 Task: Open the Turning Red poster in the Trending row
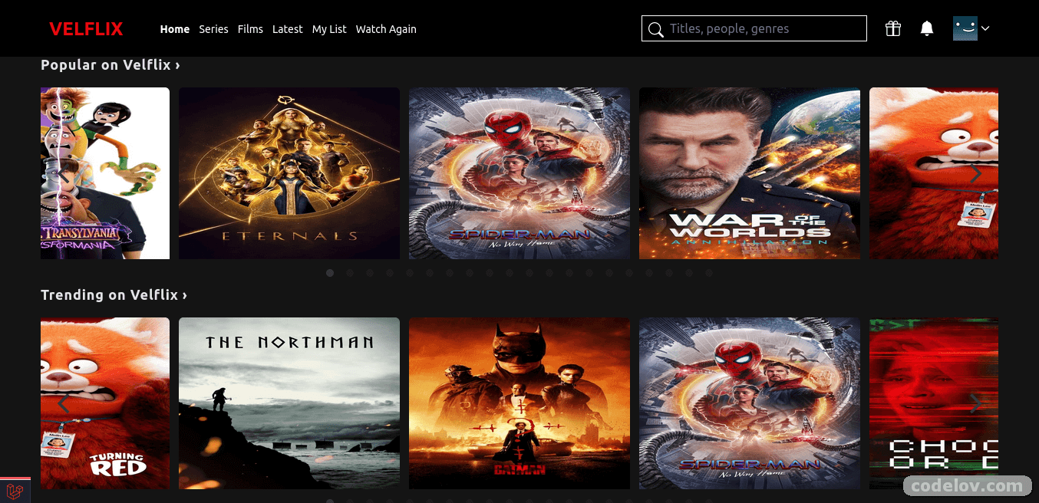tap(105, 403)
